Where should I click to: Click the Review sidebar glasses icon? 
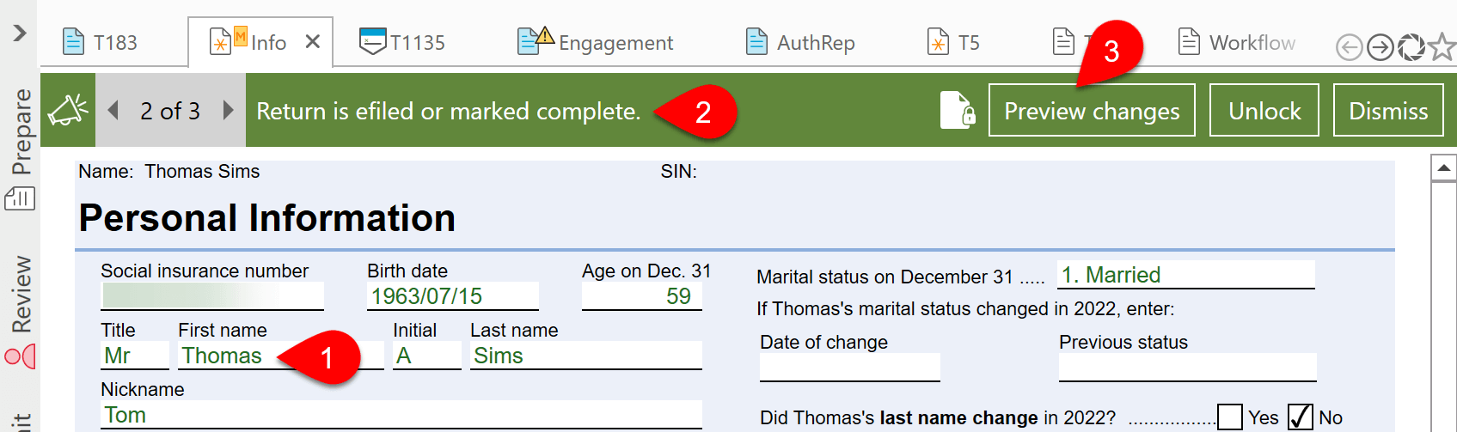(20, 356)
